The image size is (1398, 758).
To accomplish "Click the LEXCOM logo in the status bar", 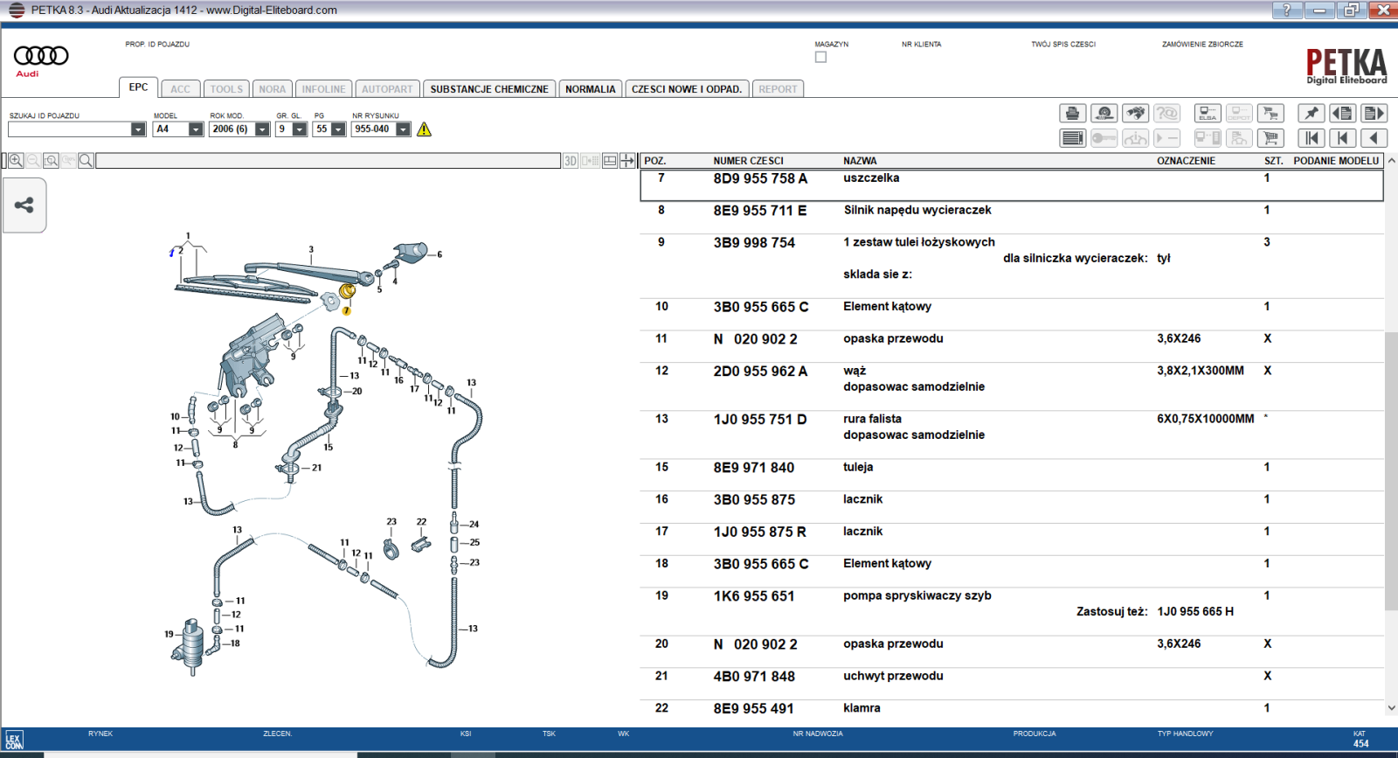I will (14, 741).
